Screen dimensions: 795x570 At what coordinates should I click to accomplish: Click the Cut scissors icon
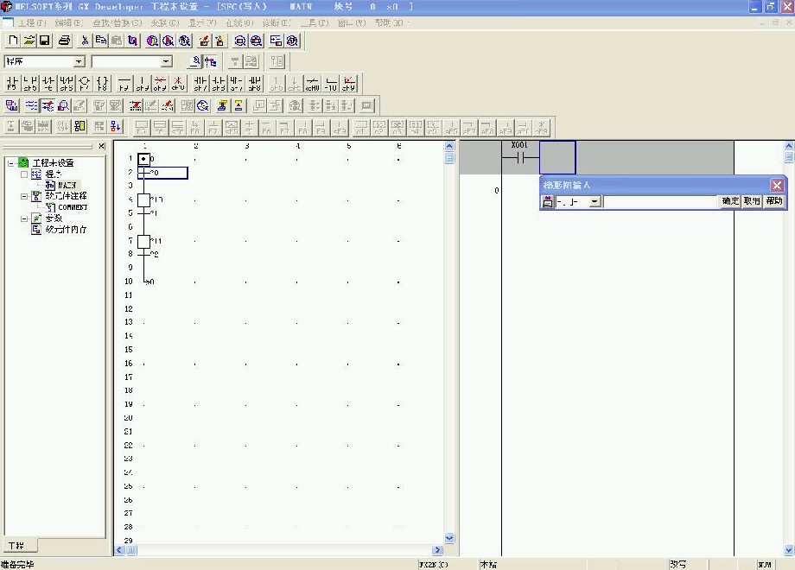pyautogui.click(x=85, y=41)
